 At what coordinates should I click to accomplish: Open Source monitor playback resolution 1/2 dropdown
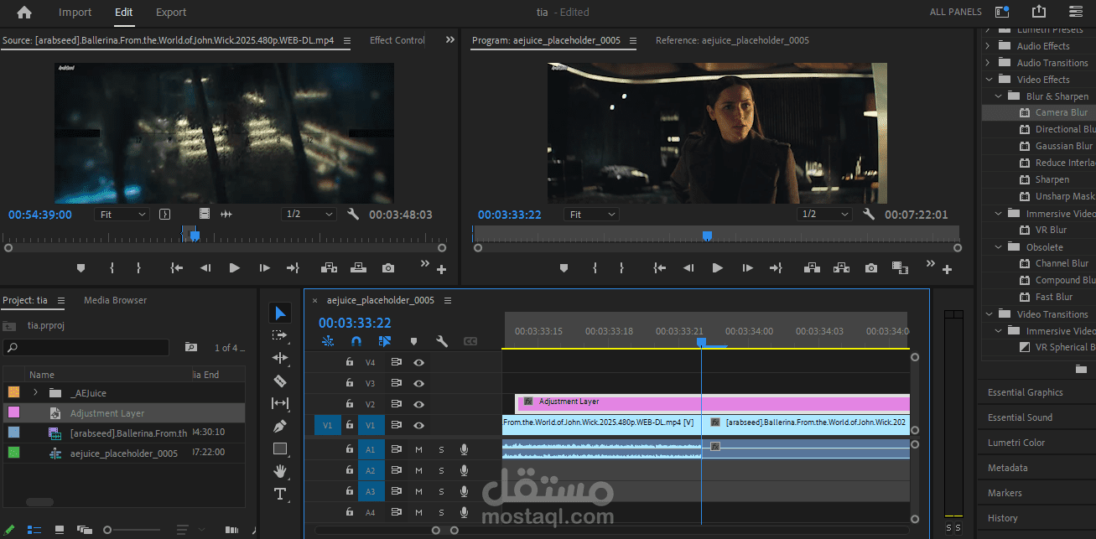(309, 215)
